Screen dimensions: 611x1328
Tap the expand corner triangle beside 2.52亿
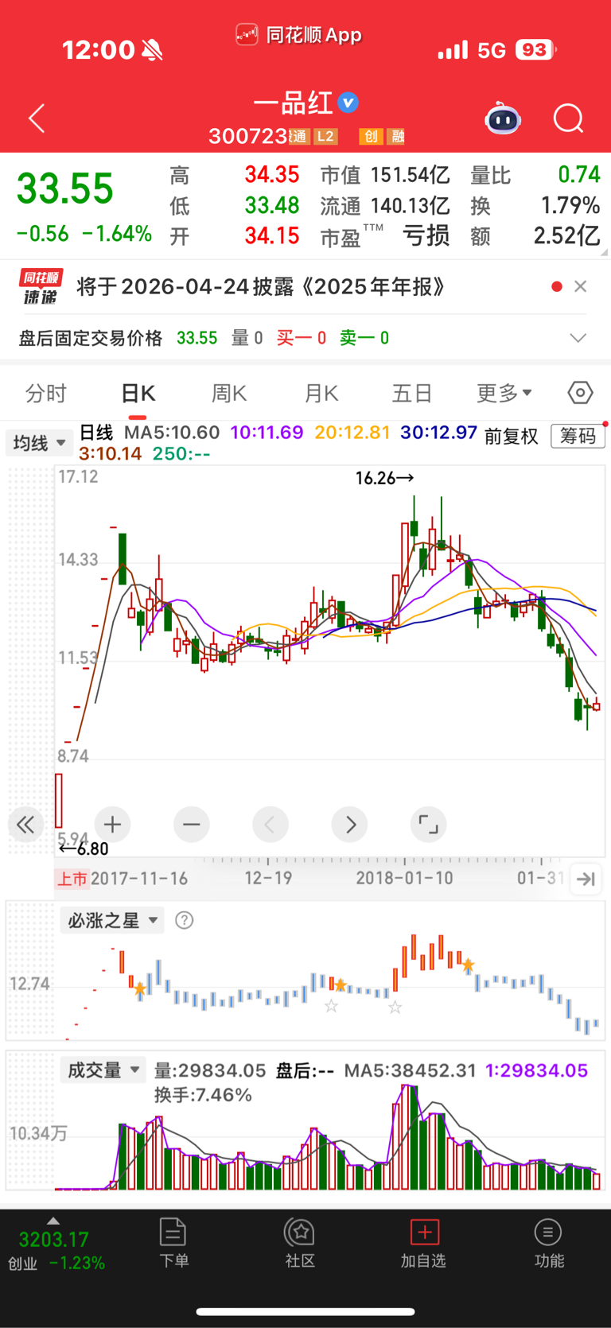tap(605, 252)
